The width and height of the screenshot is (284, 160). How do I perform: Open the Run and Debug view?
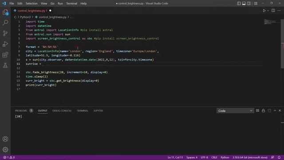pyautogui.click(x=5, y=44)
